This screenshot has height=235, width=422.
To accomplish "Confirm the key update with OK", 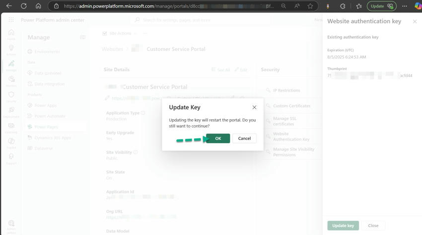I will click(218, 139).
